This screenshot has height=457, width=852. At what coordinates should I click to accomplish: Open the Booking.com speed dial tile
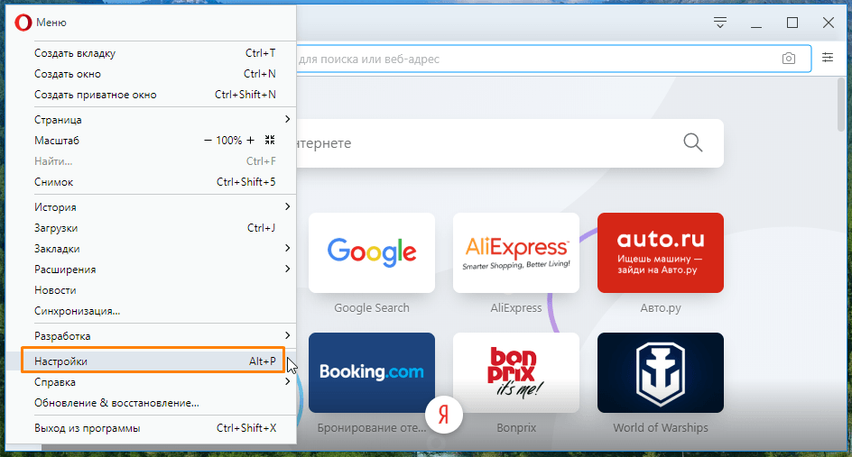click(372, 373)
